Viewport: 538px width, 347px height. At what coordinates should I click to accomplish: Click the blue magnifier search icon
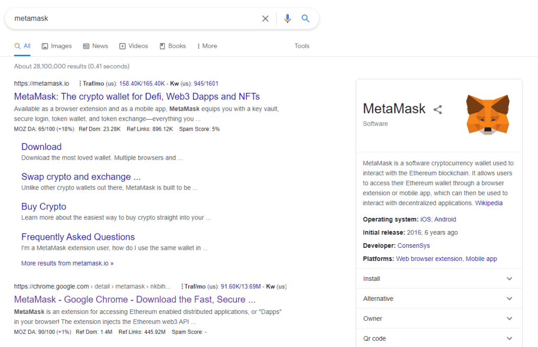[305, 18]
